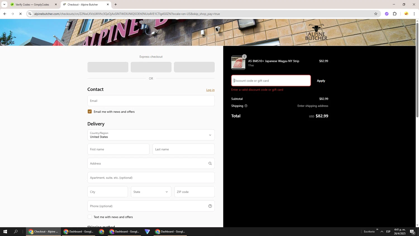419x236 pixels.
Task: Close the Verify Codes SimplyCodes tab
Action: pyautogui.click(x=56, y=4)
